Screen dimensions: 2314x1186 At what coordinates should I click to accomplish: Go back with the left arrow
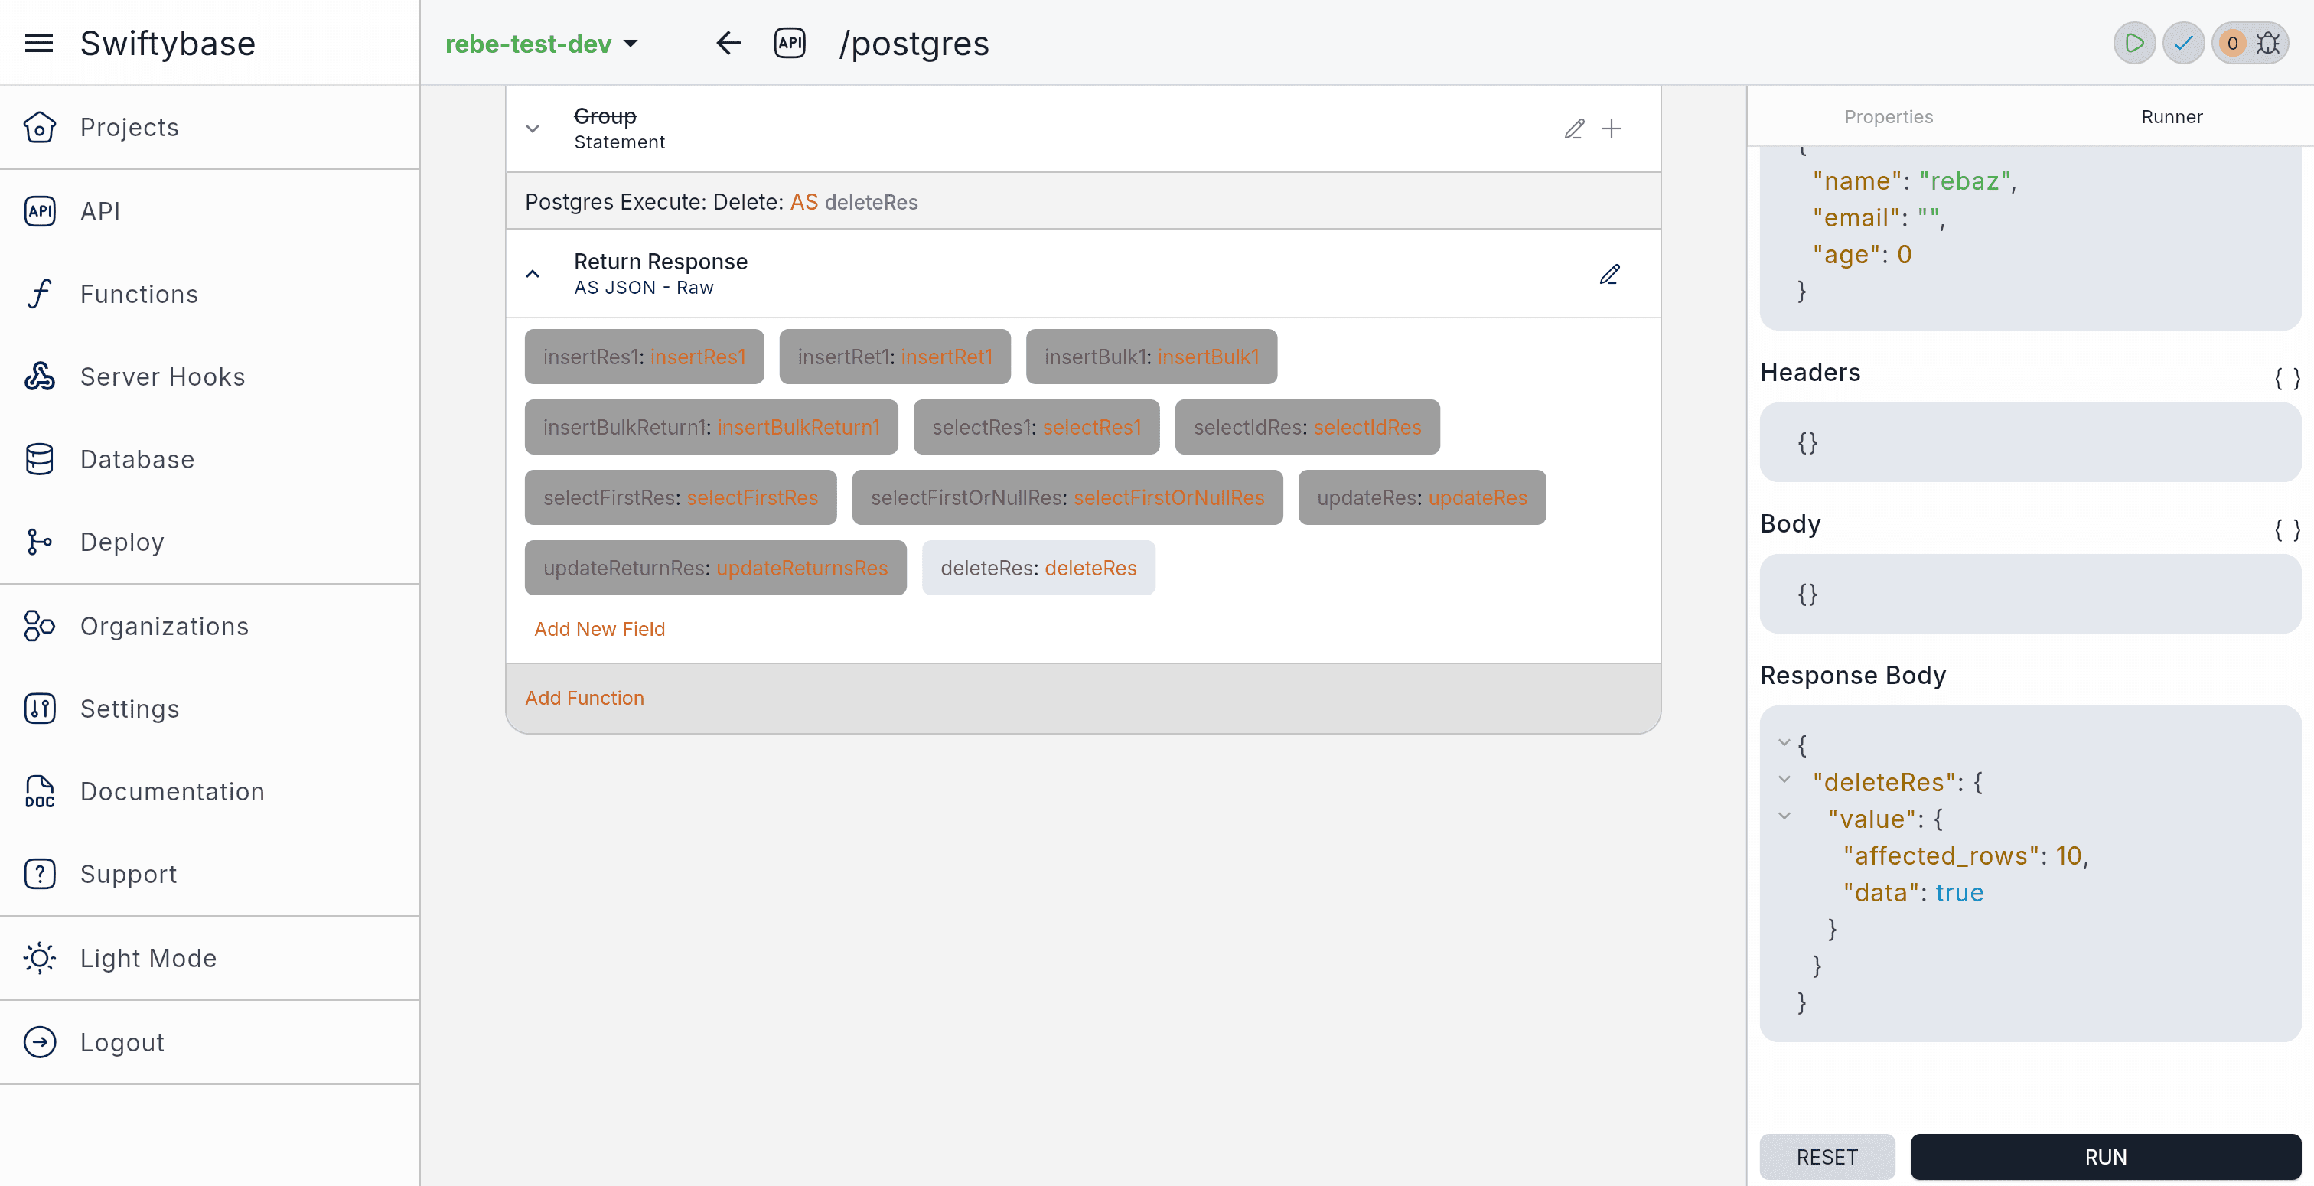pyautogui.click(x=728, y=43)
